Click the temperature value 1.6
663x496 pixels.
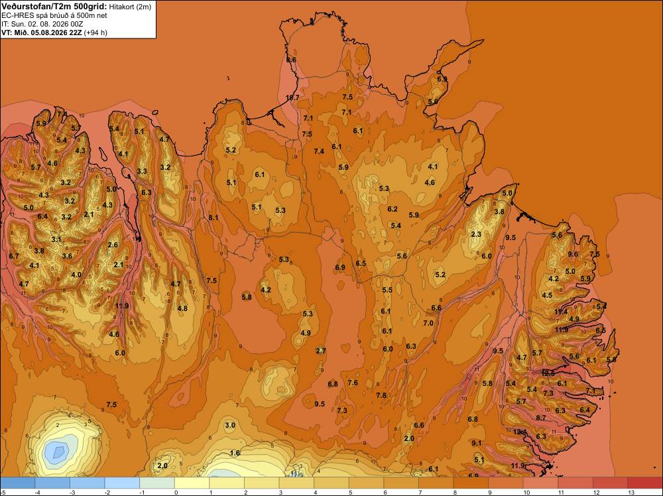coord(235,453)
